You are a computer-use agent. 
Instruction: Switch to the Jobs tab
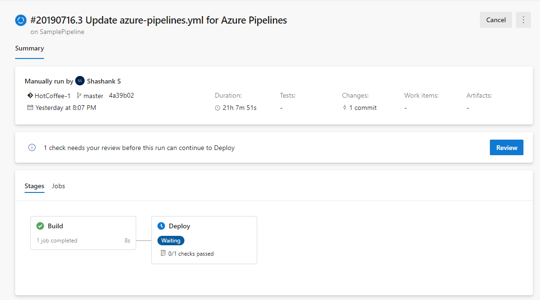point(58,186)
